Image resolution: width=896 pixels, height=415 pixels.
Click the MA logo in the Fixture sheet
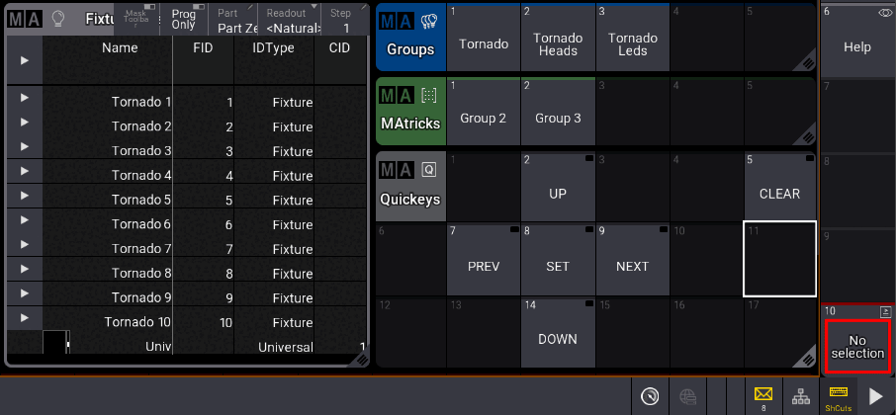tap(24, 19)
